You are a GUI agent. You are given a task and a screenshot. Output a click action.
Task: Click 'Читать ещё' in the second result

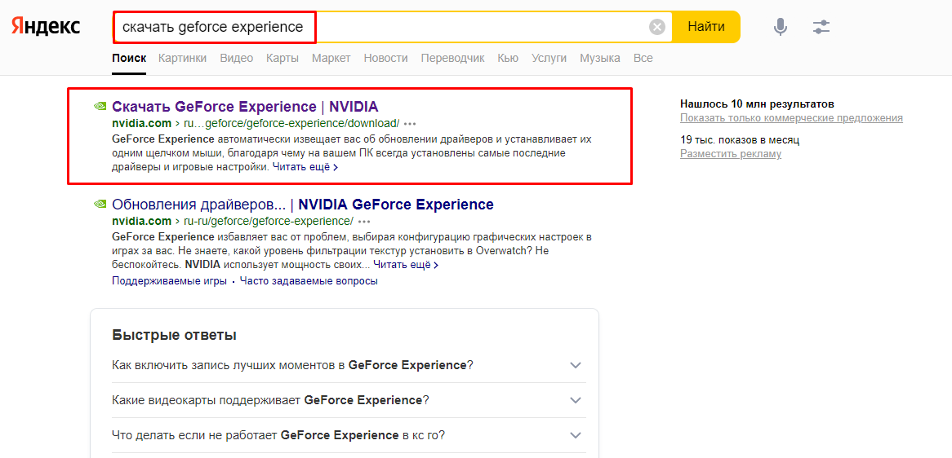[406, 265]
